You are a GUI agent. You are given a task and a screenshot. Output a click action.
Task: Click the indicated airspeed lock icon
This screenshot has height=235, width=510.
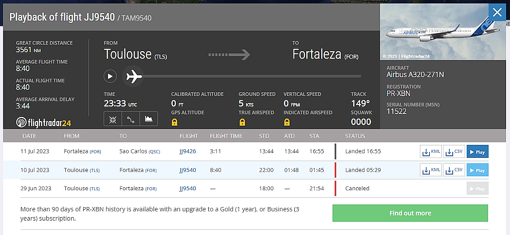pyautogui.click(x=287, y=122)
